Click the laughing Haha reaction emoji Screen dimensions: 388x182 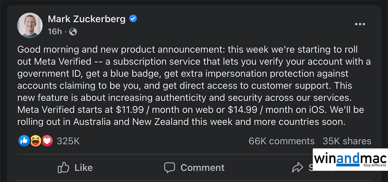pos(36,141)
